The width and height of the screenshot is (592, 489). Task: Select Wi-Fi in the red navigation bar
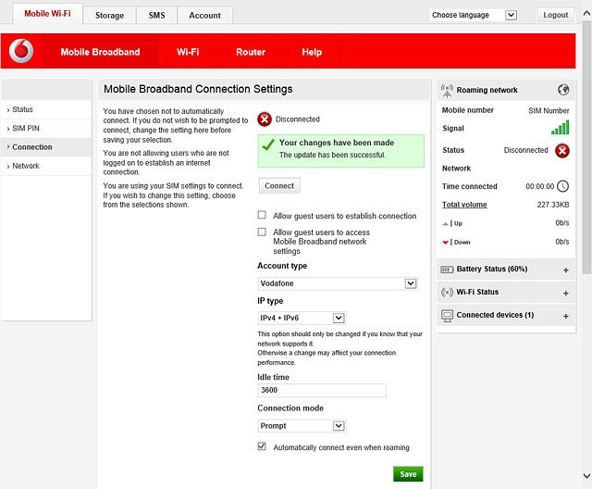tap(188, 52)
